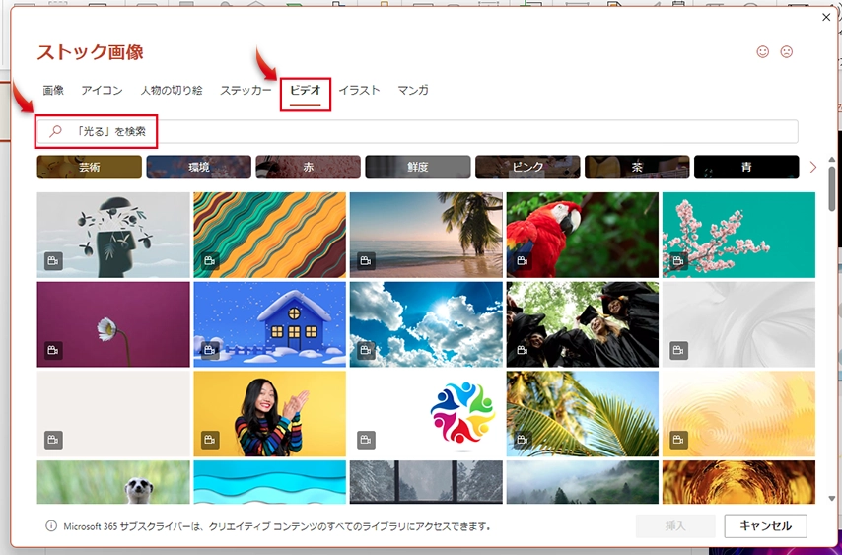Select the blue paper waves video
The image size is (842, 555).
[x=269, y=482]
